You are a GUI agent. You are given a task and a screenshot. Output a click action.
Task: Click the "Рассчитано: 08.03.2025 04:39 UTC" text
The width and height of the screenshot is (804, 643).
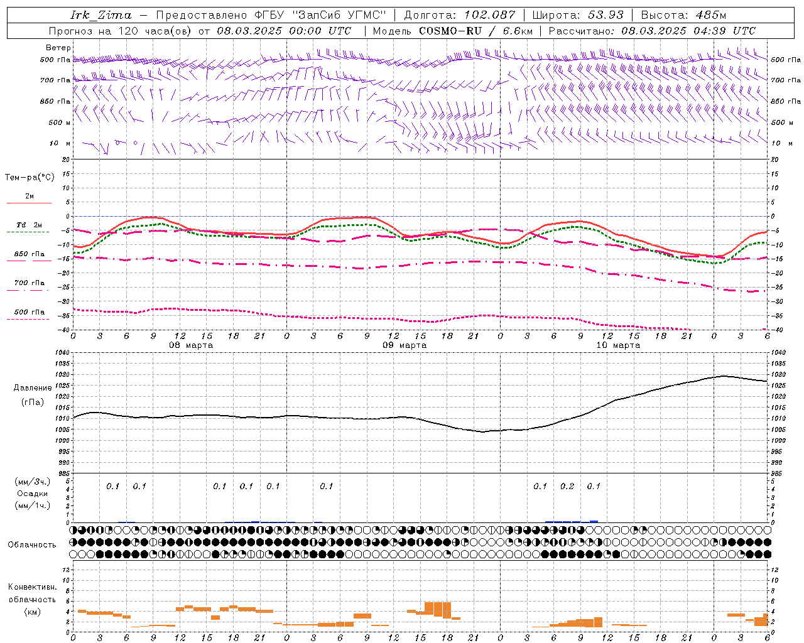click(652, 31)
